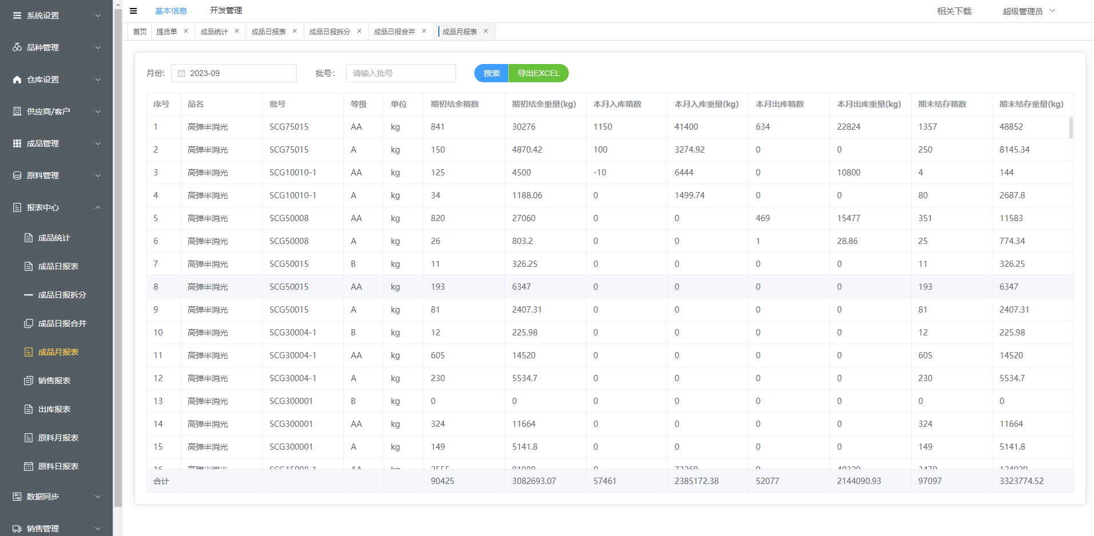Click the 批号 input field
This screenshot has width=1094, height=536.
[401, 73]
